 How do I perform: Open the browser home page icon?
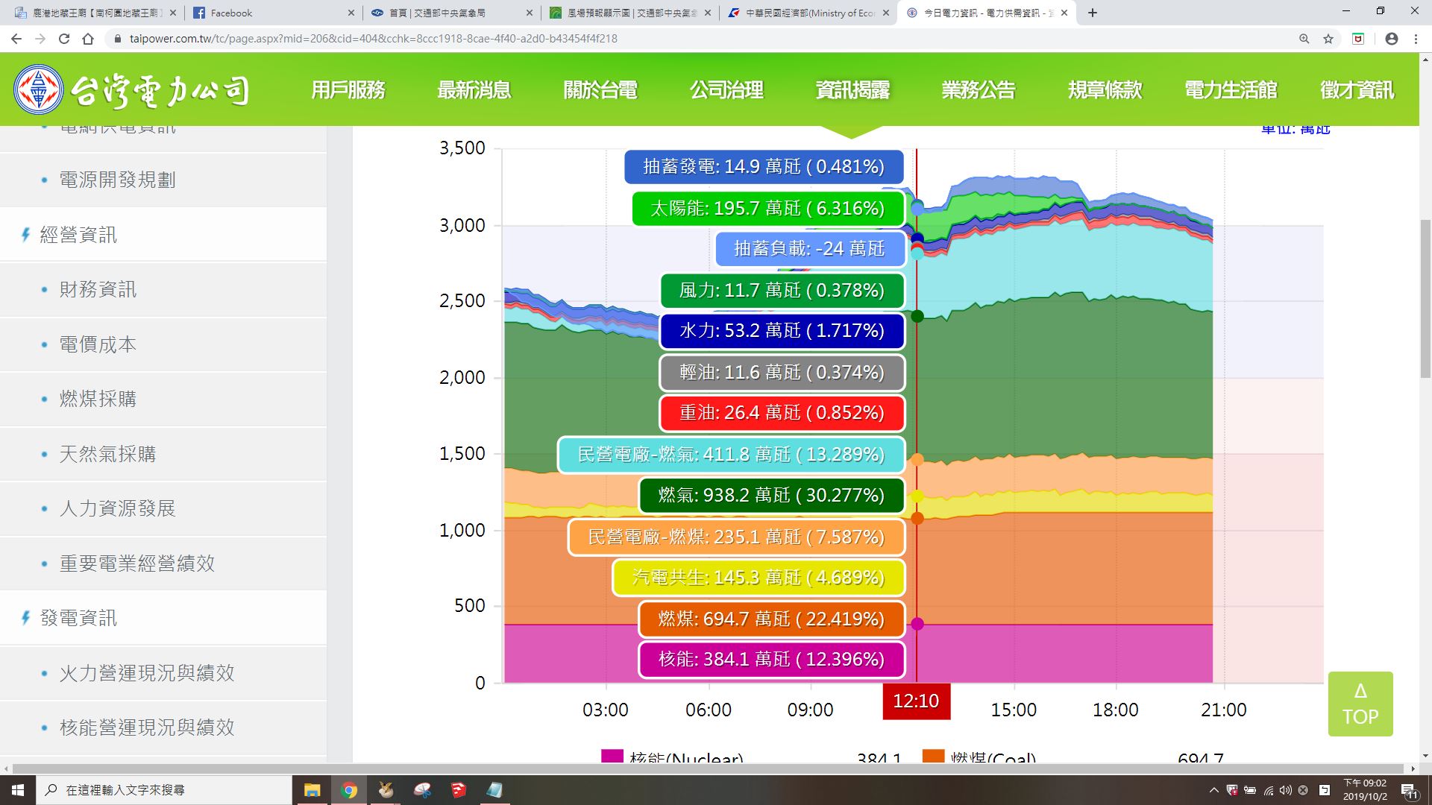click(x=88, y=39)
